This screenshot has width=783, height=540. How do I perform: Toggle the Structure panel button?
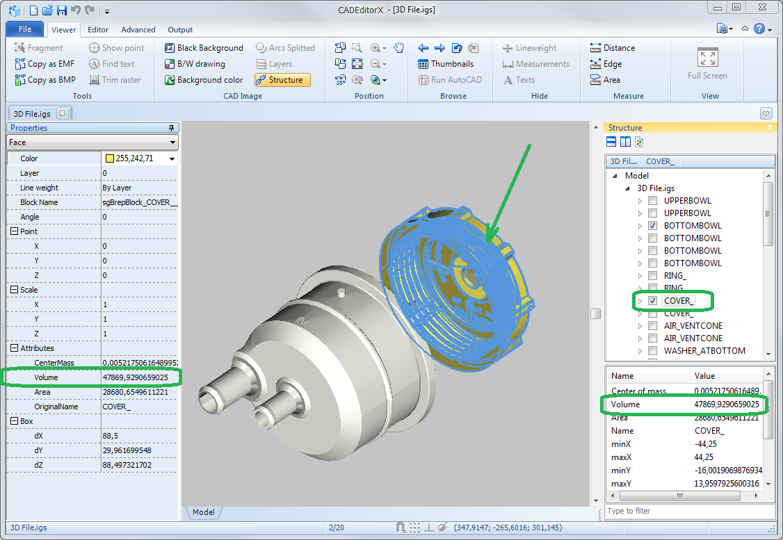(x=282, y=80)
